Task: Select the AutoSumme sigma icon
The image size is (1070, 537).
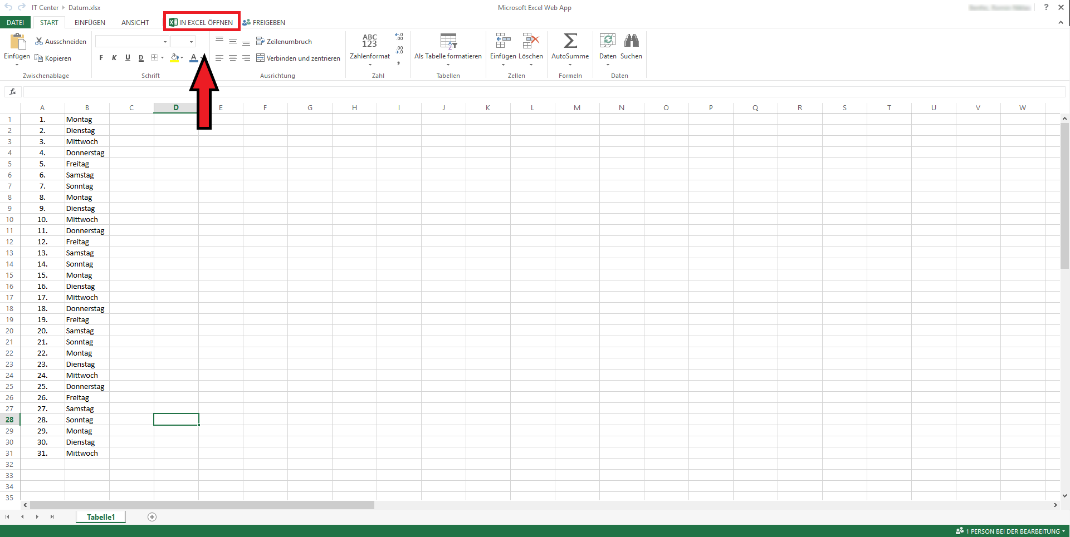Action: tap(570, 40)
